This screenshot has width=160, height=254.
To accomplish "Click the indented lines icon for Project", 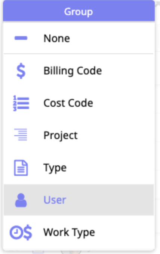I will click(x=21, y=135).
